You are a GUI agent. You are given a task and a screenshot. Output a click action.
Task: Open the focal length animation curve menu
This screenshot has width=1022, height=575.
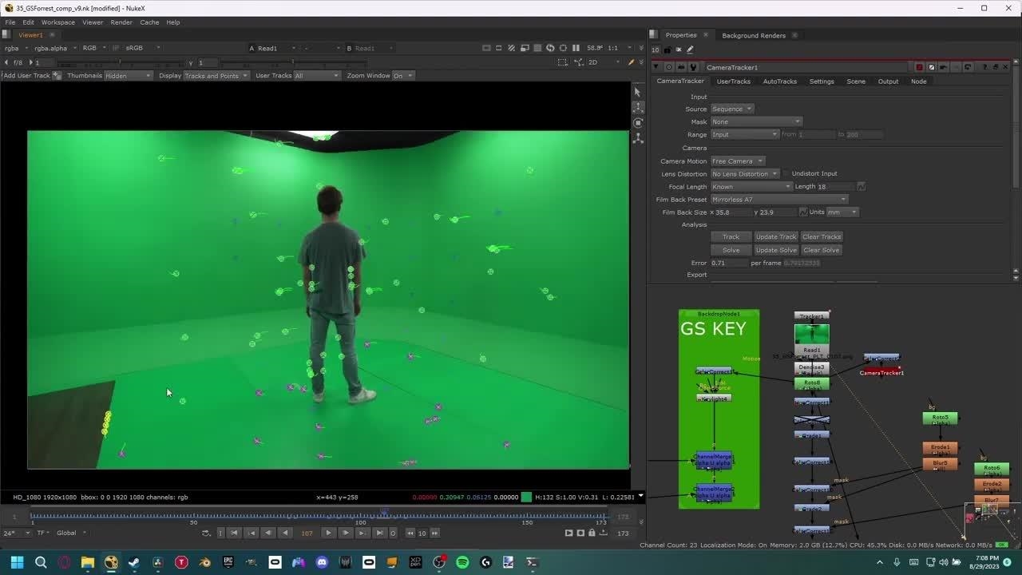pyautogui.click(x=861, y=187)
